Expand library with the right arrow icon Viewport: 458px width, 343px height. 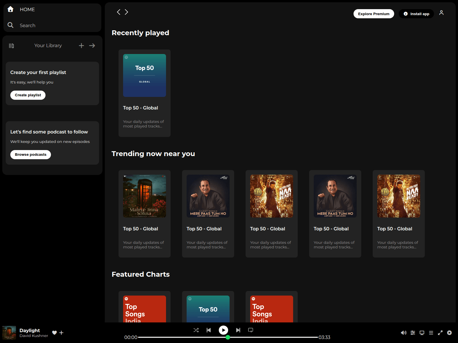coord(92,46)
